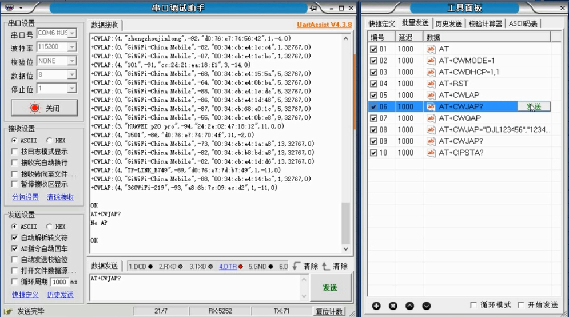569x317 pixels.
Task: Click the ab icon for AT+CWLAP
Action: 431,95
